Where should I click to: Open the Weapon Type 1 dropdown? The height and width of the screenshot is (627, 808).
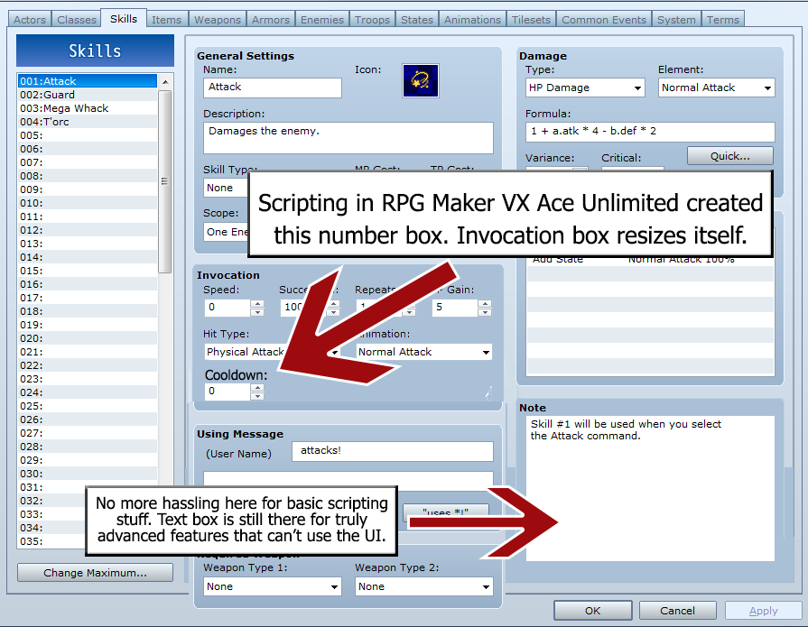pyautogui.click(x=272, y=586)
